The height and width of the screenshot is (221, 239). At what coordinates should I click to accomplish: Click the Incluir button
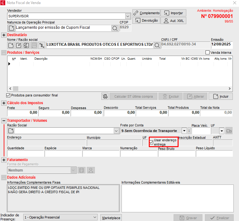coord(220,96)
